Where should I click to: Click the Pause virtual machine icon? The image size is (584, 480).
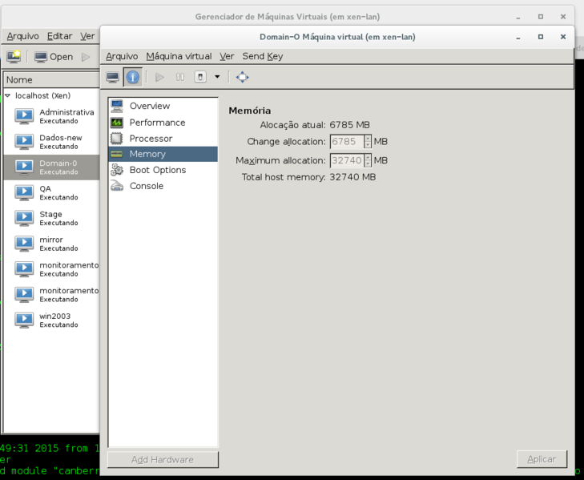tap(180, 77)
